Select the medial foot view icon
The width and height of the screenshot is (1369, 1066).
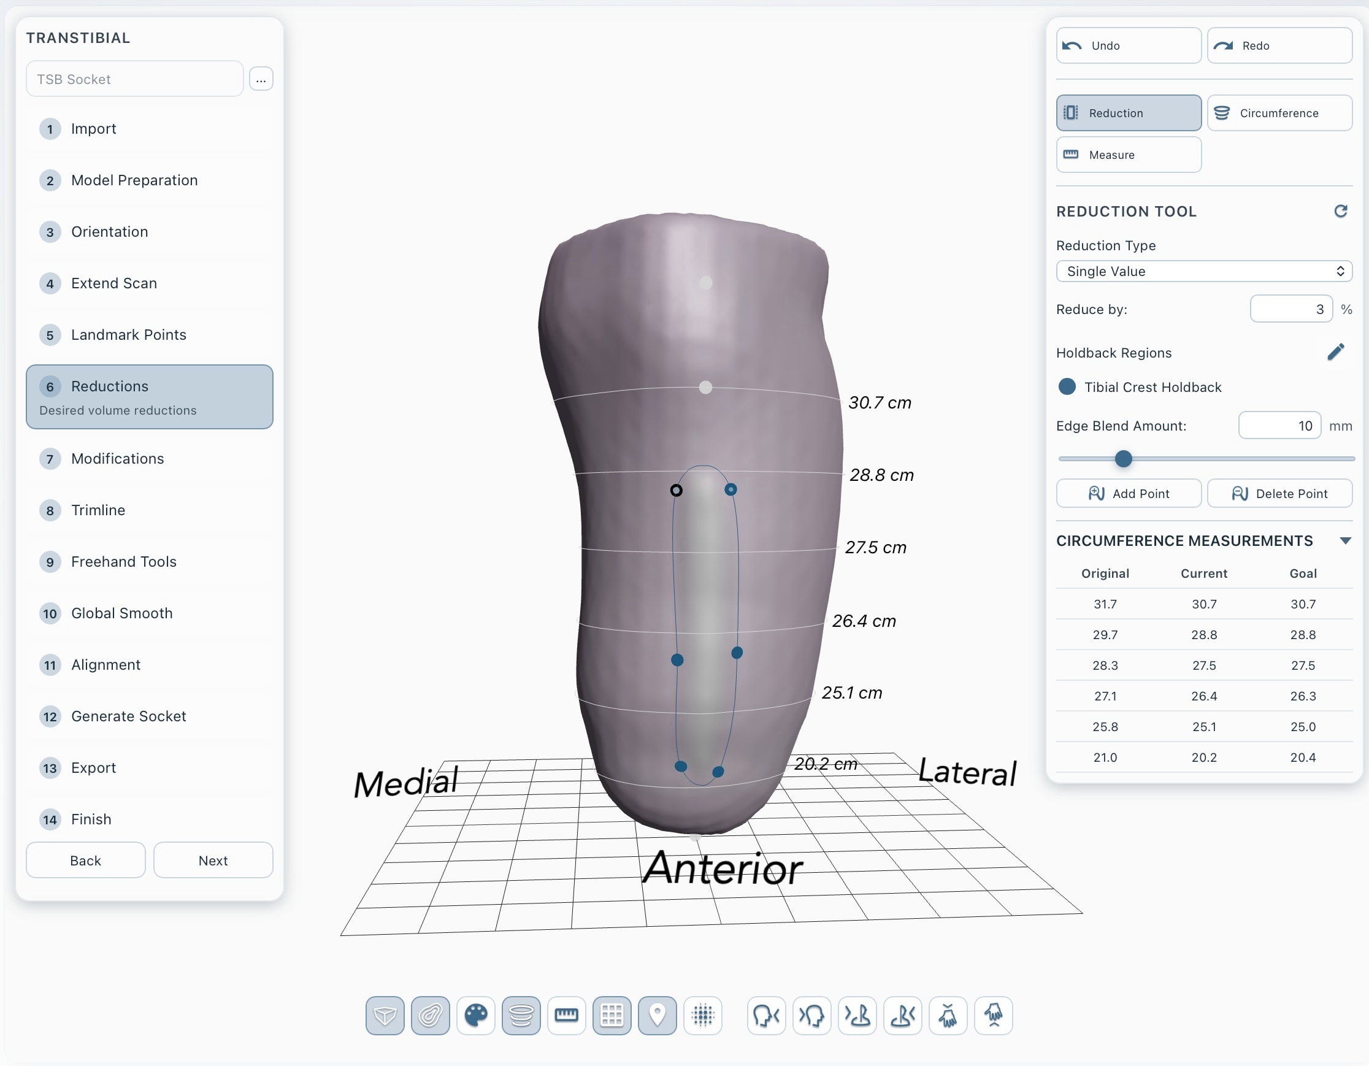857,1014
